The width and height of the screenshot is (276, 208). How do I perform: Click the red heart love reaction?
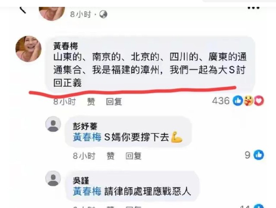click(x=259, y=101)
